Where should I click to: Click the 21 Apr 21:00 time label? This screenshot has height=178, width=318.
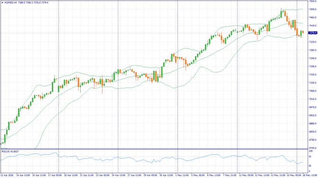(86, 175)
